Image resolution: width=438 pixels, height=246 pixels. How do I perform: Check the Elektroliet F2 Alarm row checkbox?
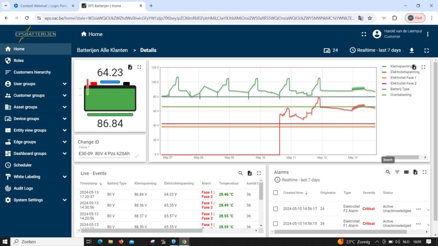pyautogui.click(x=275, y=208)
